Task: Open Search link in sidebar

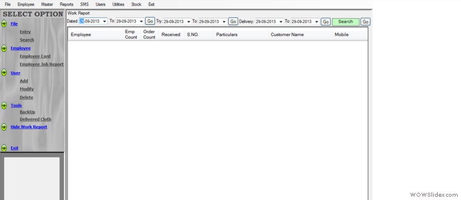Action: 27,39
